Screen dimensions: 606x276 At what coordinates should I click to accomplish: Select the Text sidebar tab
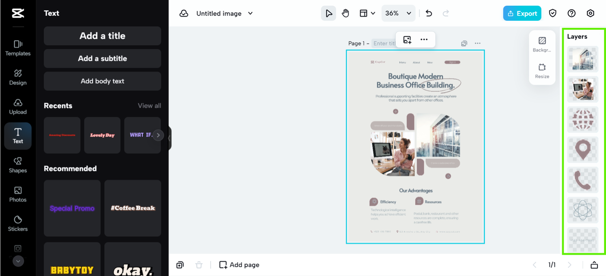(x=18, y=136)
